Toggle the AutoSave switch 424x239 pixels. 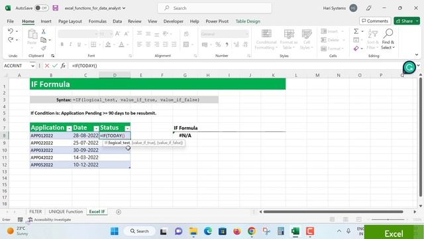coord(41,8)
